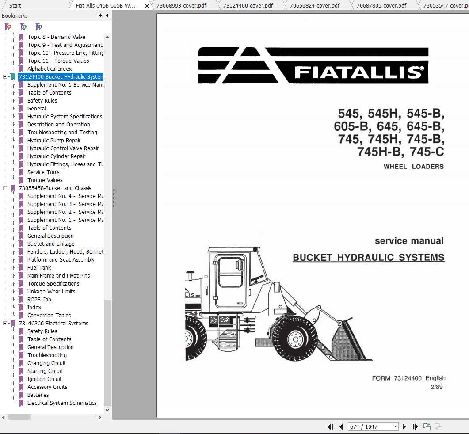Collapse the 73055458-Bucket and Chassis node
Image resolution: width=469 pixels, height=434 pixels.
point(5,188)
